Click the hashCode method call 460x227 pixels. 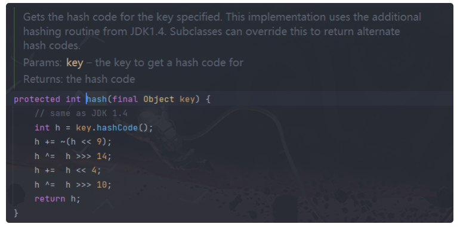(117, 128)
